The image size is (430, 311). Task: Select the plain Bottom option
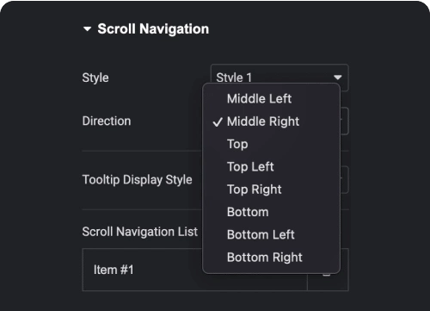click(x=248, y=212)
